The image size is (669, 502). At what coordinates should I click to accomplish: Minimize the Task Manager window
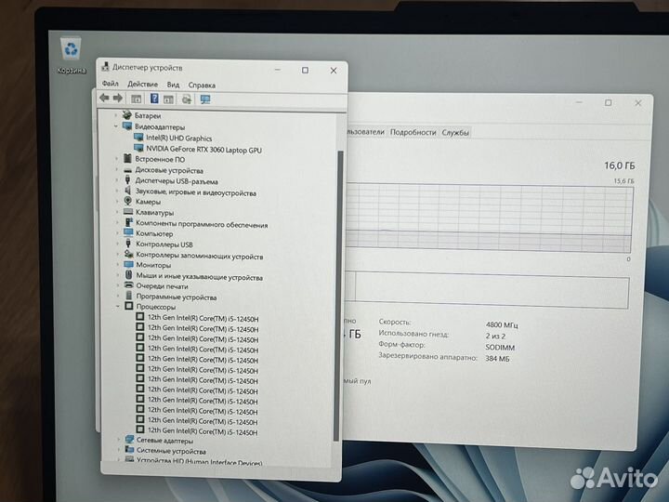579,102
